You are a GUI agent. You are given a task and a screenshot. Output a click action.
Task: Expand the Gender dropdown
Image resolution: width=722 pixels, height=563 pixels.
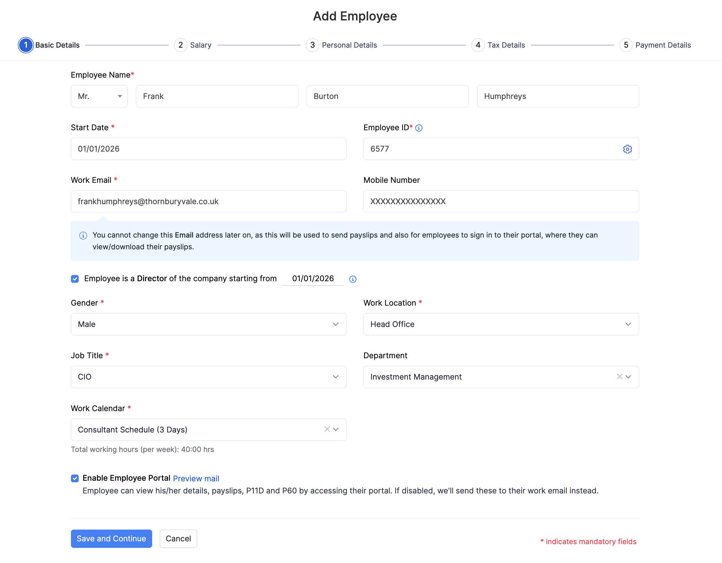(209, 324)
